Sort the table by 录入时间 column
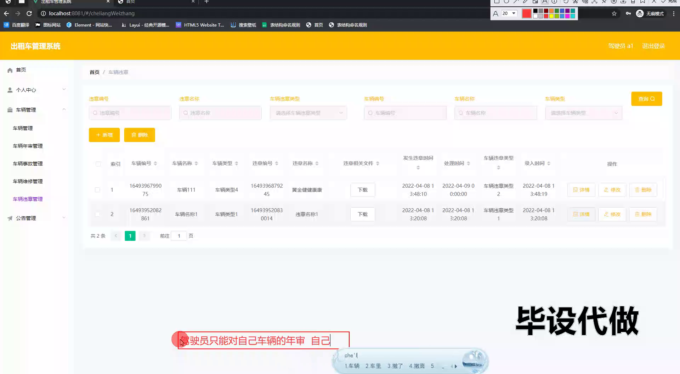The image size is (680, 374). tap(549, 163)
